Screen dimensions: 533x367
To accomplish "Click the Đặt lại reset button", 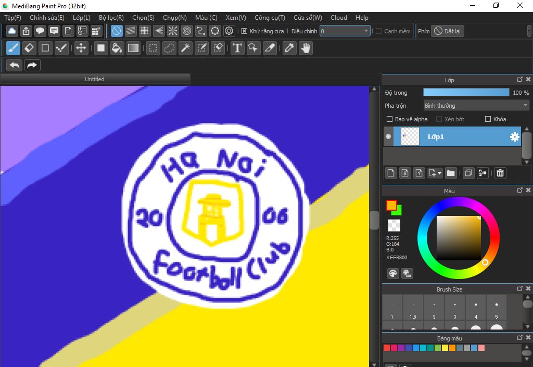I will click(447, 31).
